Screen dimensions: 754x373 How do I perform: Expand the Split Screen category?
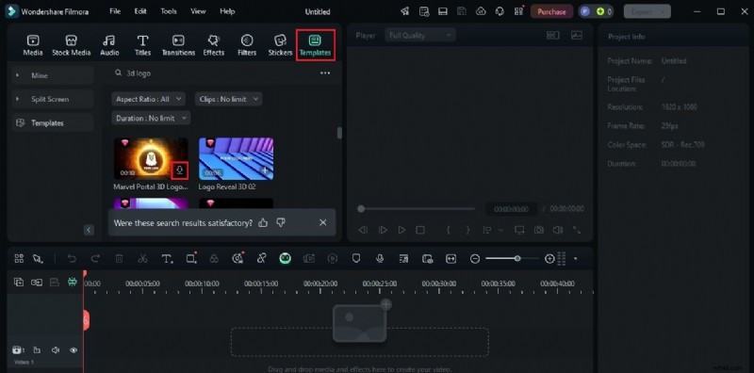[52, 99]
